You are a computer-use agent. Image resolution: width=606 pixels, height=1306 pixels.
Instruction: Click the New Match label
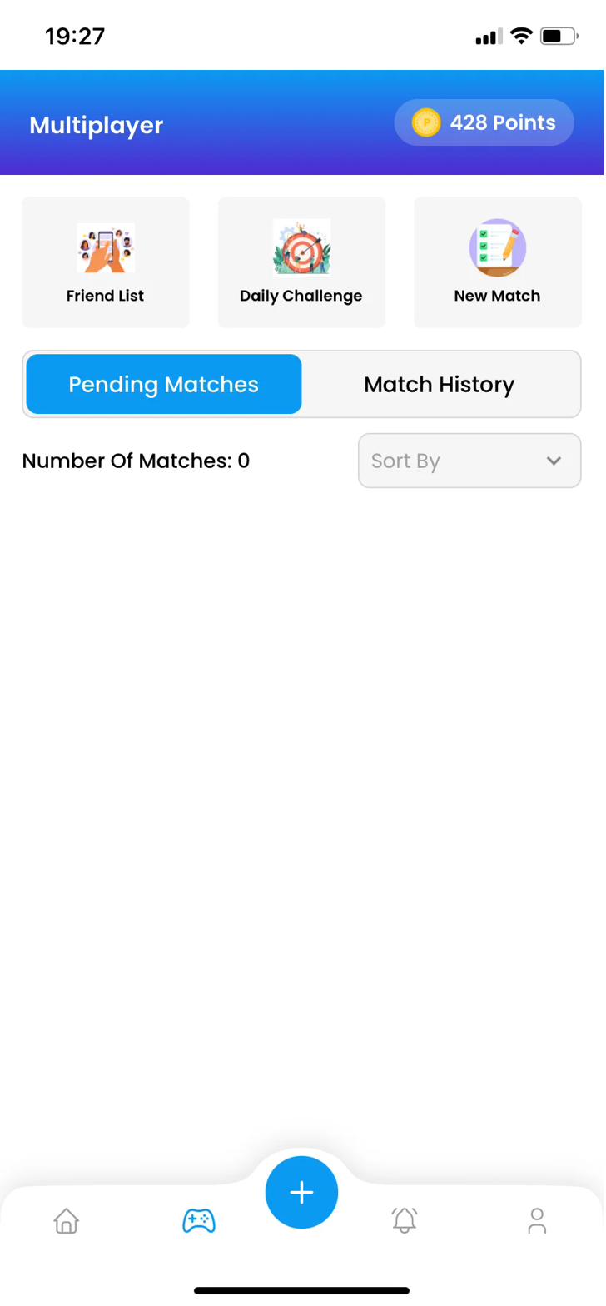pyautogui.click(x=498, y=296)
